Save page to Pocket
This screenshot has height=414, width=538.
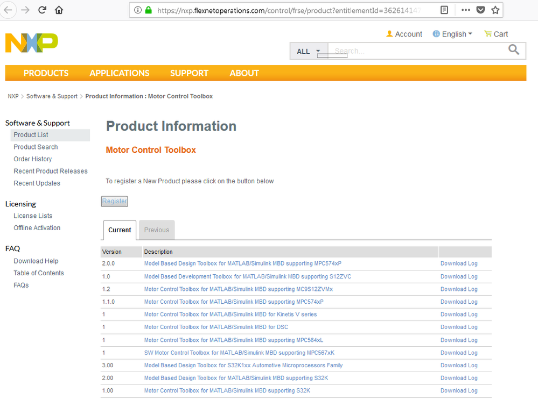click(x=480, y=10)
